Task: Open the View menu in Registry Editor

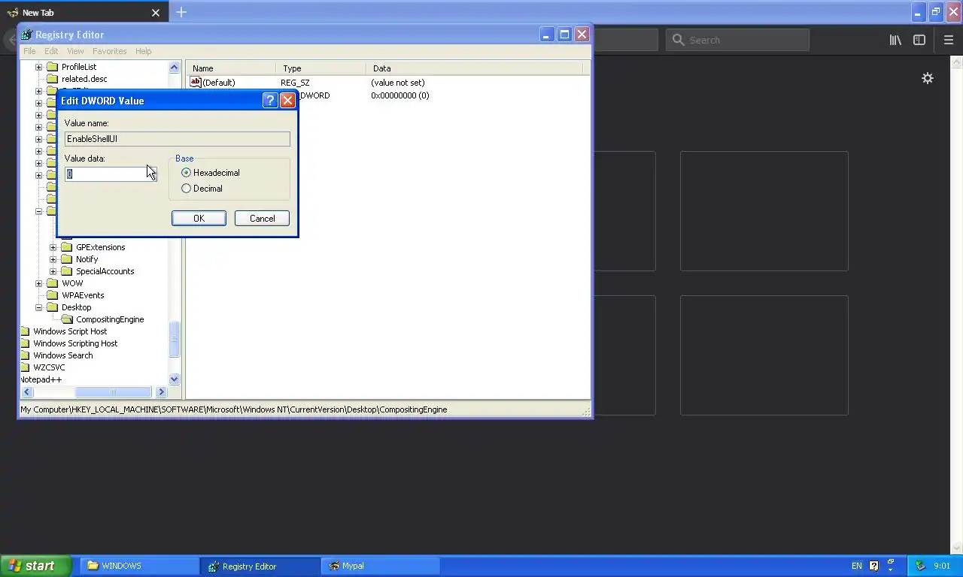Action: pos(75,51)
